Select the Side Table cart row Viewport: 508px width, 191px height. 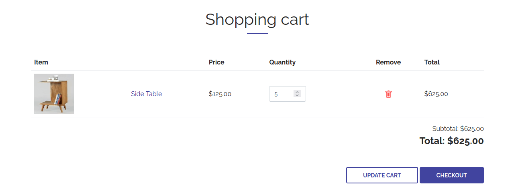click(x=257, y=94)
